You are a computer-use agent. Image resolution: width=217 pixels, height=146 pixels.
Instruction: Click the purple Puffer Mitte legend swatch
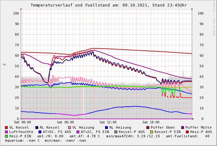coord(183,127)
